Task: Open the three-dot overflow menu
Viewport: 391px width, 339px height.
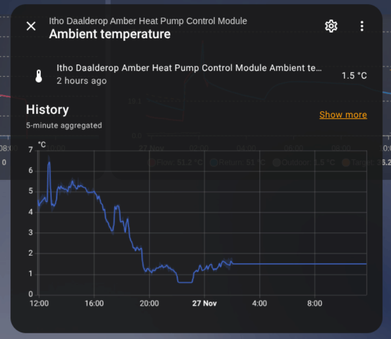Action: click(x=362, y=26)
